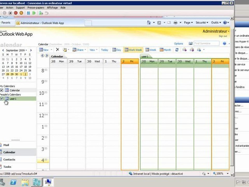
Task: Click the VM snapshot icon
Action: 41,13
